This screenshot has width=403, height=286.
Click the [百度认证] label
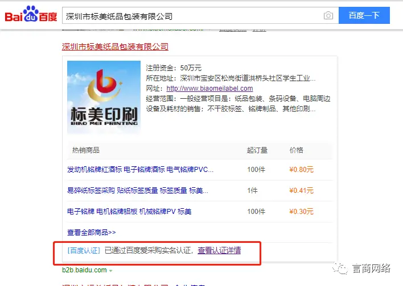coord(84,250)
